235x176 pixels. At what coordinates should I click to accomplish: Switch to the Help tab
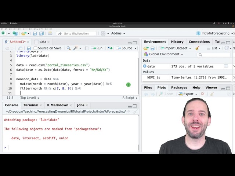196,88
